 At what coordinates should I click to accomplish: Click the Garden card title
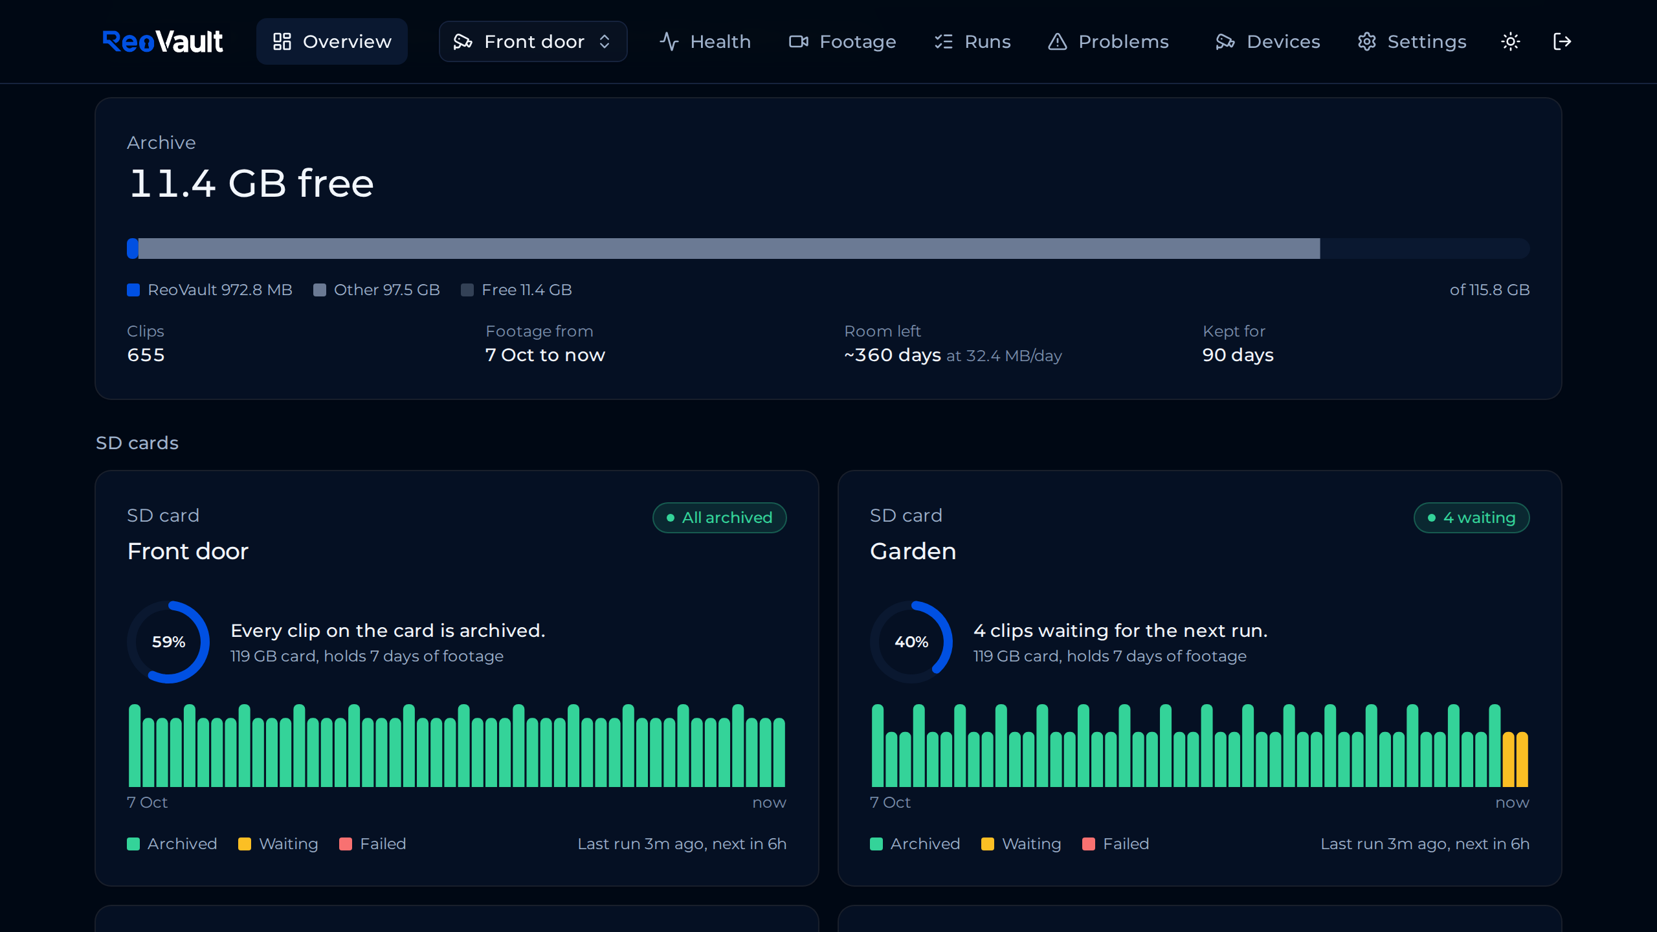click(x=913, y=551)
